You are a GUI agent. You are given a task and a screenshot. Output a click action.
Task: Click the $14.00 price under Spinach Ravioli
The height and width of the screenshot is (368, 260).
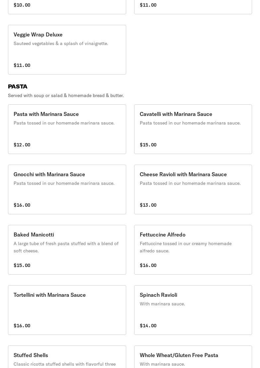pyautogui.click(x=148, y=326)
